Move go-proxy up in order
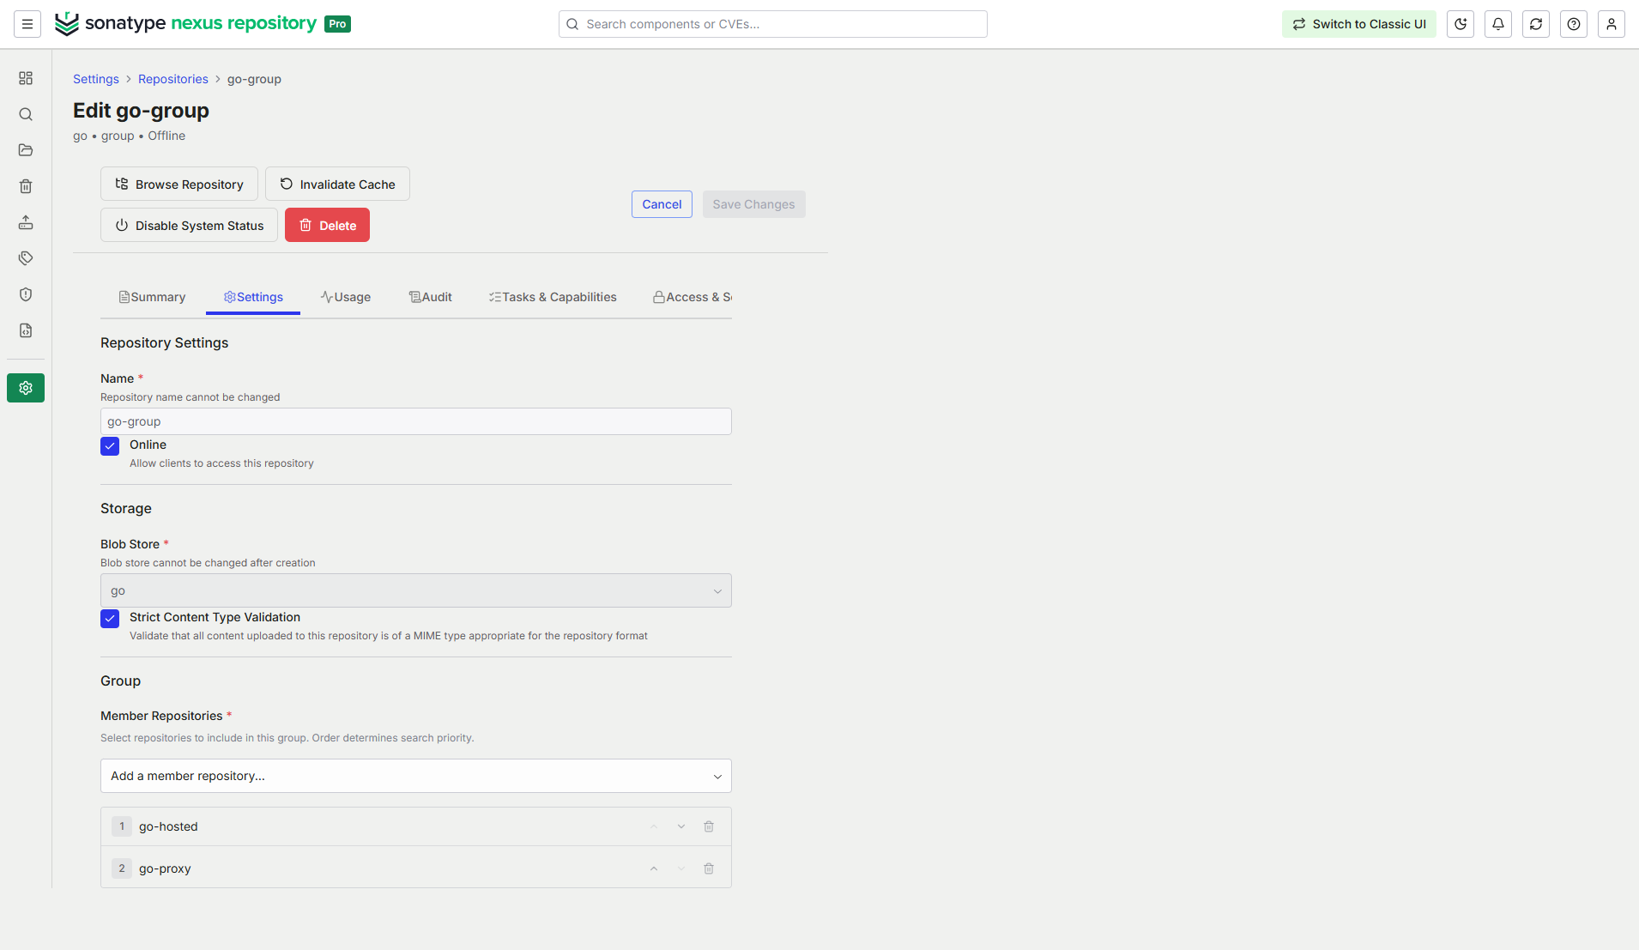The height and width of the screenshot is (950, 1639). (x=654, y=868)
